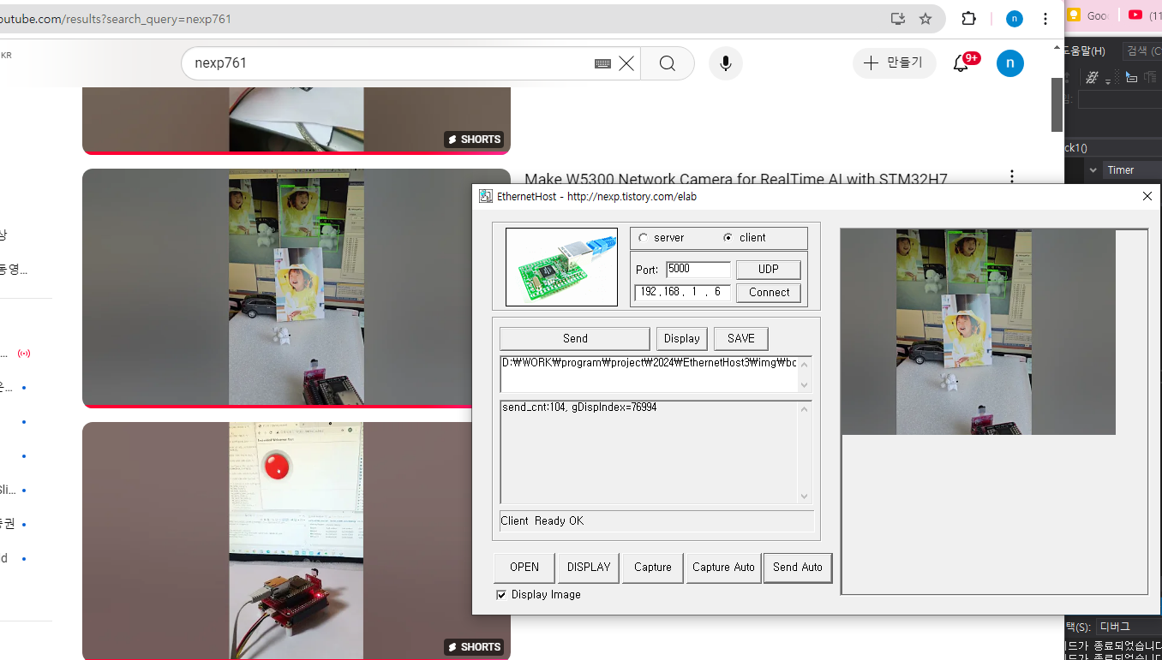1162x660 pixels.
Task: Open the Timer combo box in the IDE
Action: pyautogui.click(x=1131, y=170)
